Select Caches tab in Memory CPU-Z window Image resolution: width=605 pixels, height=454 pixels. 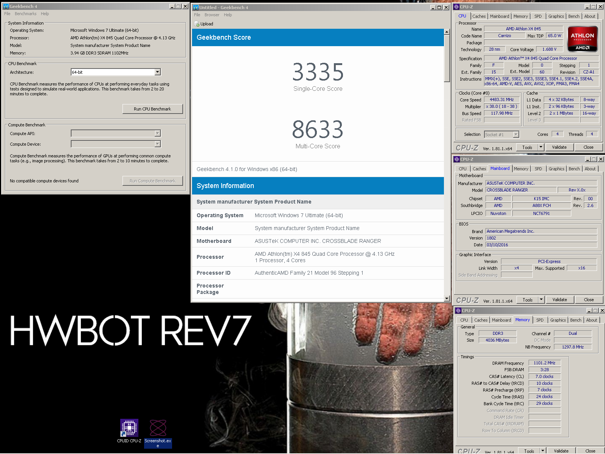481,320
